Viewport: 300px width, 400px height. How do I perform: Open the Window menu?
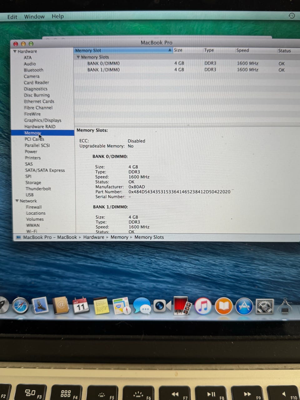coord(34,17)
